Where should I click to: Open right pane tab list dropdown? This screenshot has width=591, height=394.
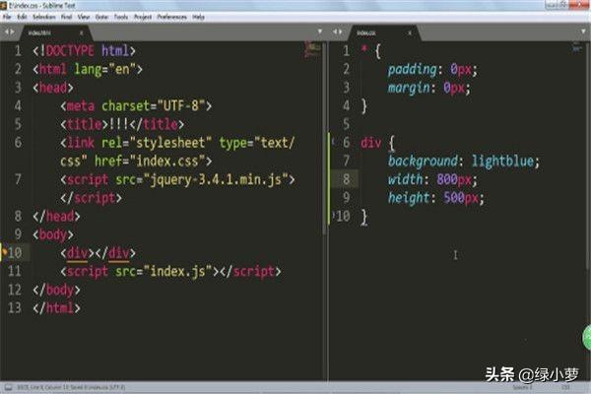[583, 33]
